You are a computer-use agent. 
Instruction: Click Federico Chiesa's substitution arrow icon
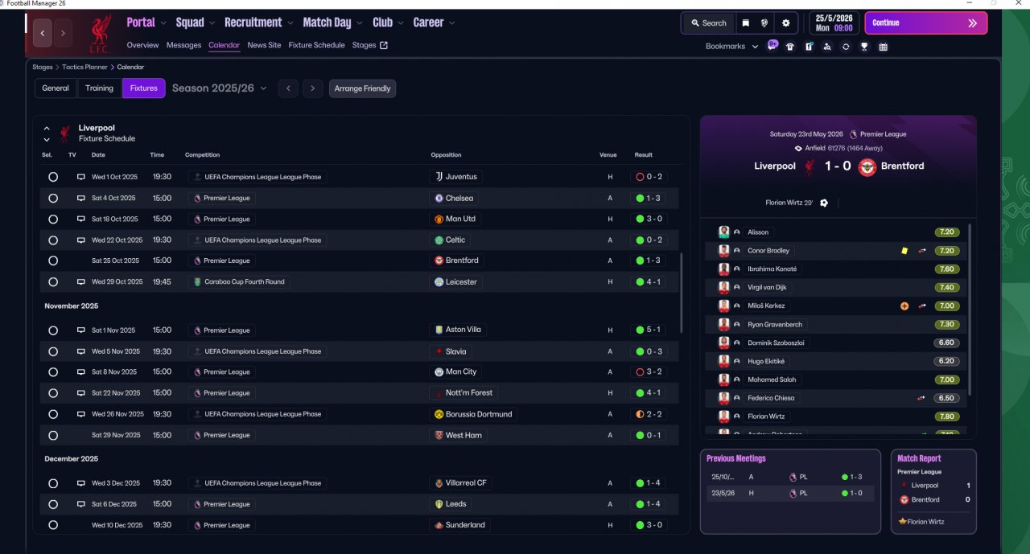[x=921, y=398]
